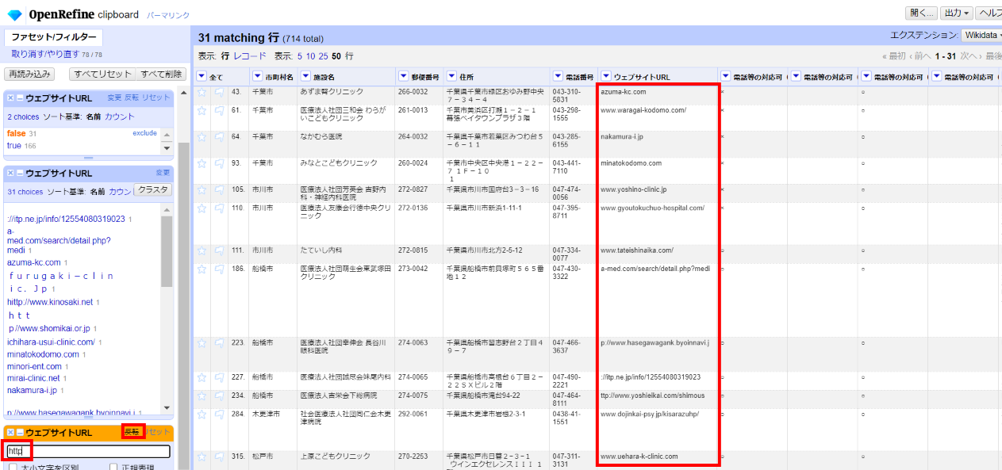Minimize the orange ウェブサイトURL text filter
Image resolution: width=1002 pixels, height=470 pixels.
click(x=20, y=433)
